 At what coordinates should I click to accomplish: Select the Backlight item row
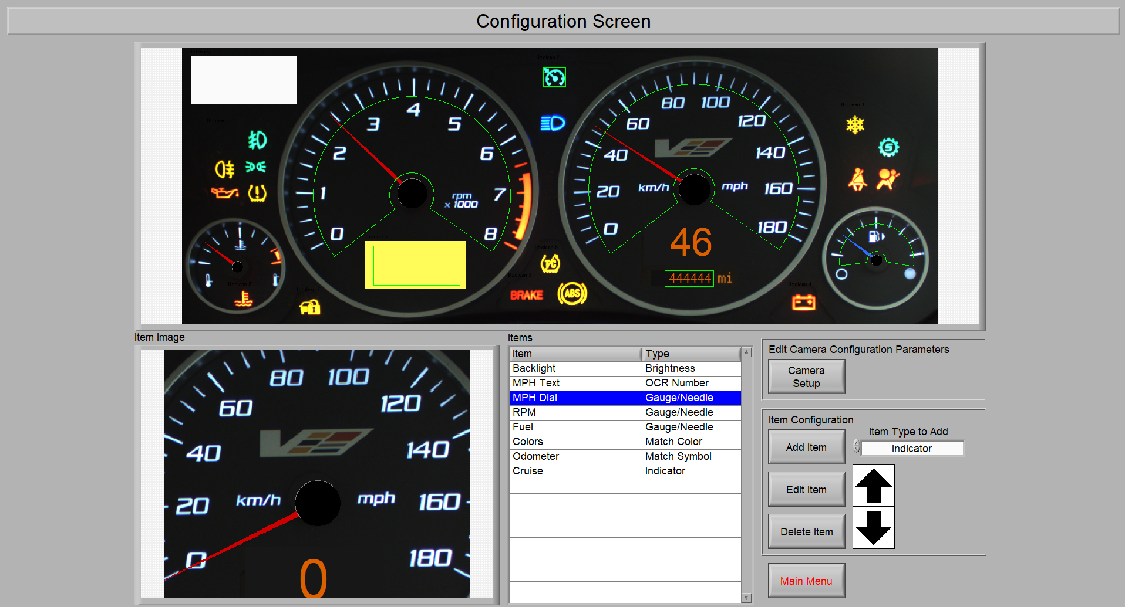pos(625,368)
